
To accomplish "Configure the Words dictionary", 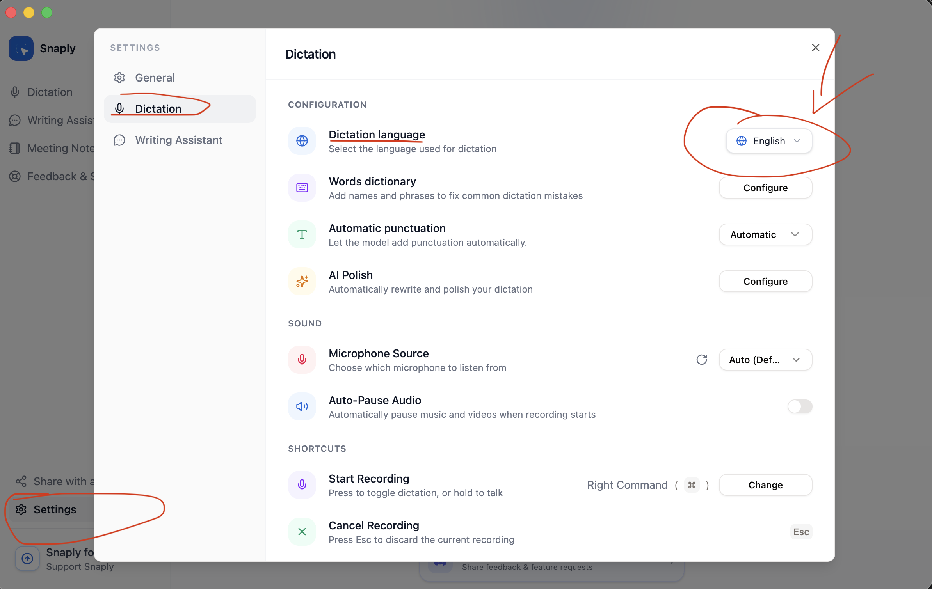I will tap(765, 188).
